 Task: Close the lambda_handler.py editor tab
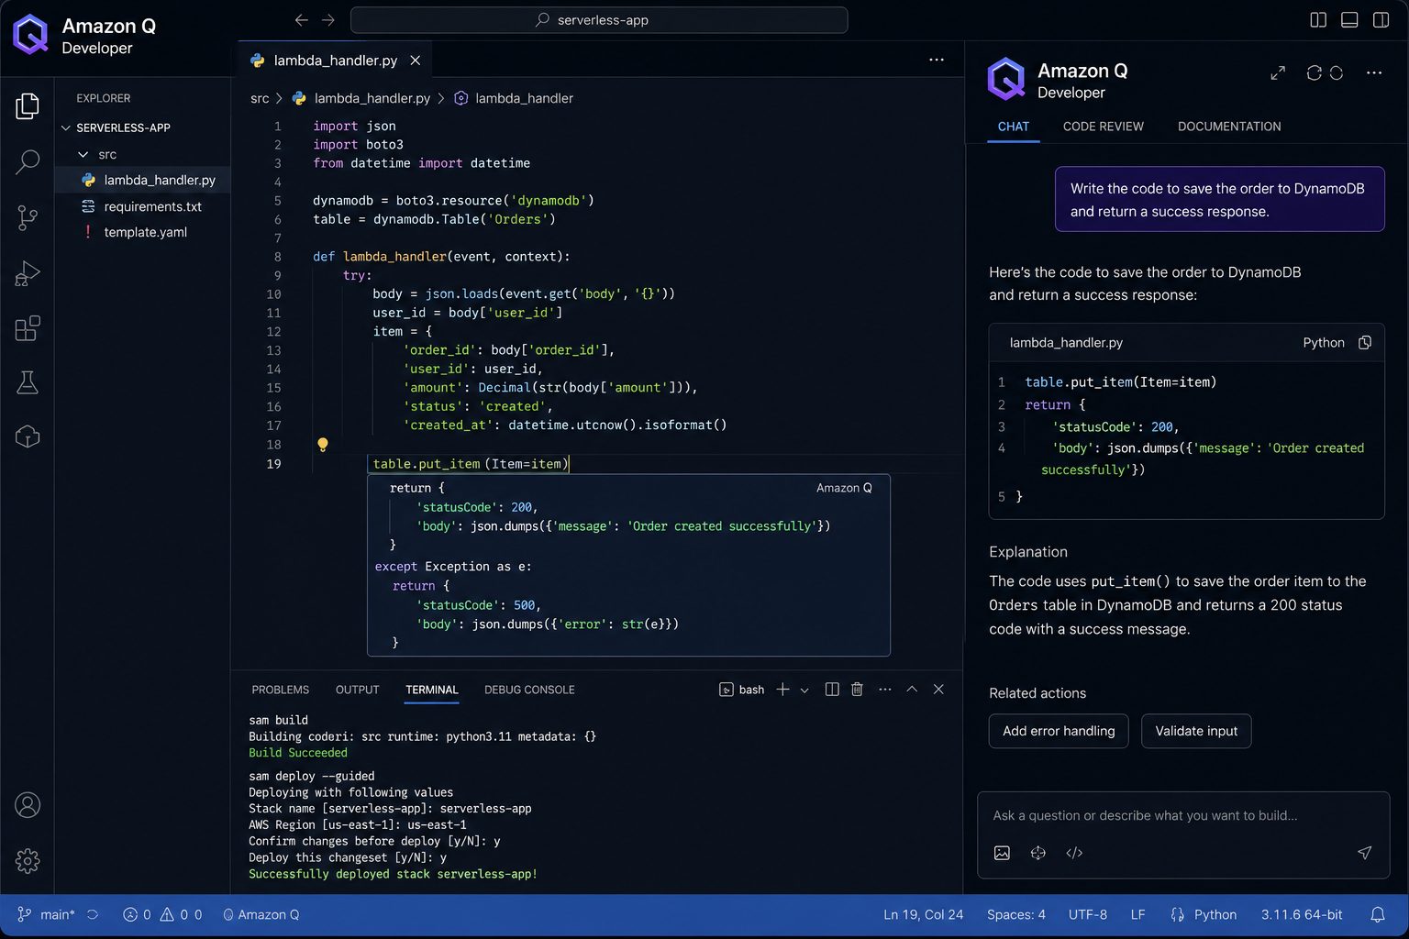(415, 61)
